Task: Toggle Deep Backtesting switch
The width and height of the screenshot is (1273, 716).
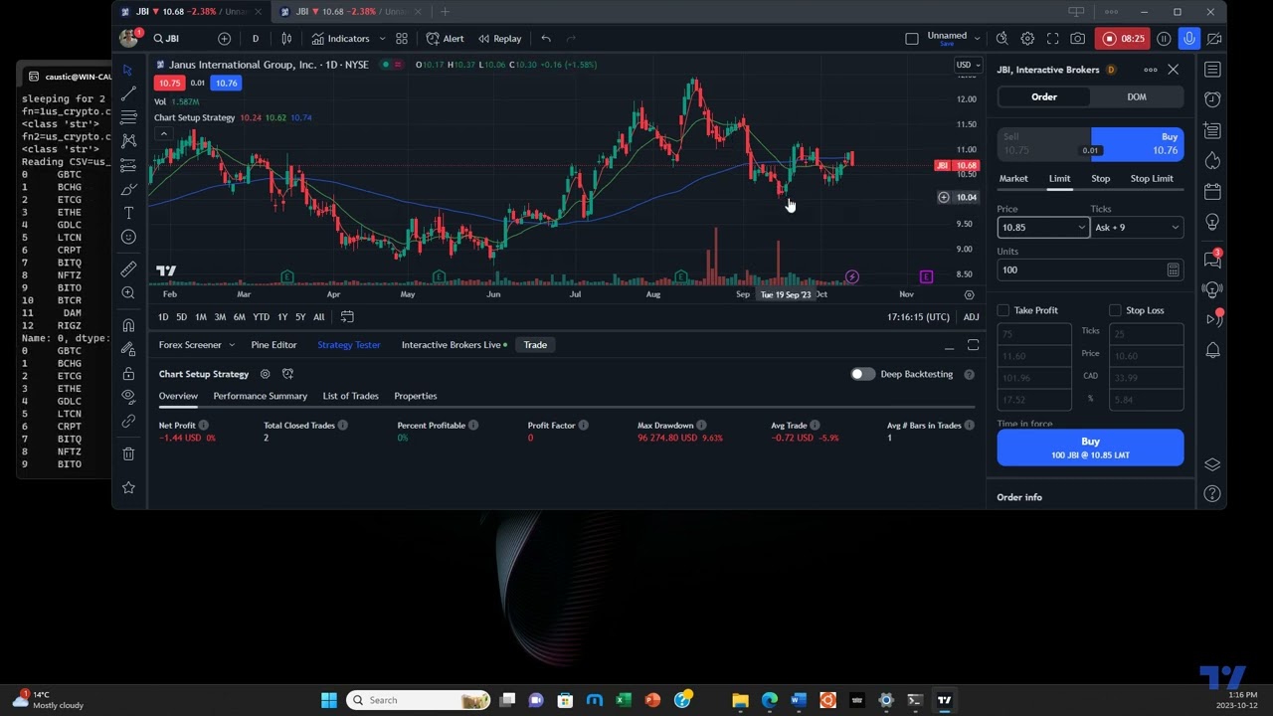Action: click(862, 374)
